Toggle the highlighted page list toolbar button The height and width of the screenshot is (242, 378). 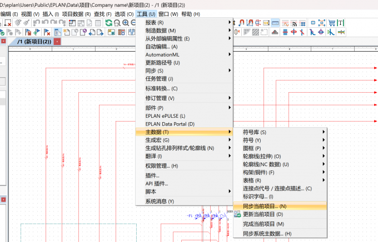(x=58, y=32)
